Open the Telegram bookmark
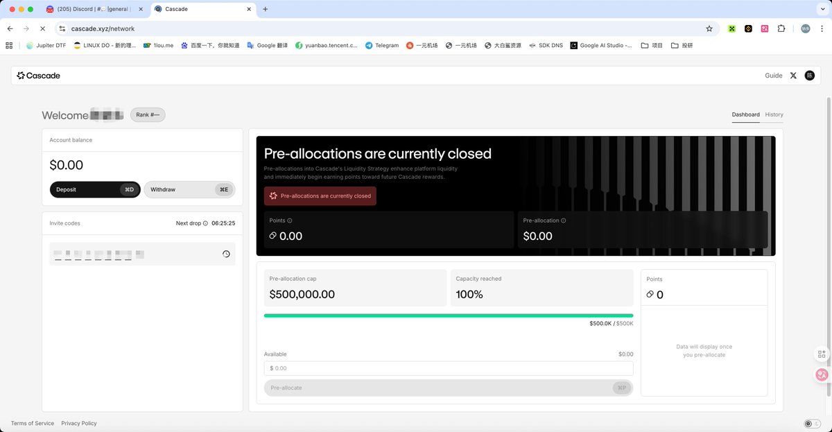This screenshot has height=432, width=832. [x=382, y=45]
